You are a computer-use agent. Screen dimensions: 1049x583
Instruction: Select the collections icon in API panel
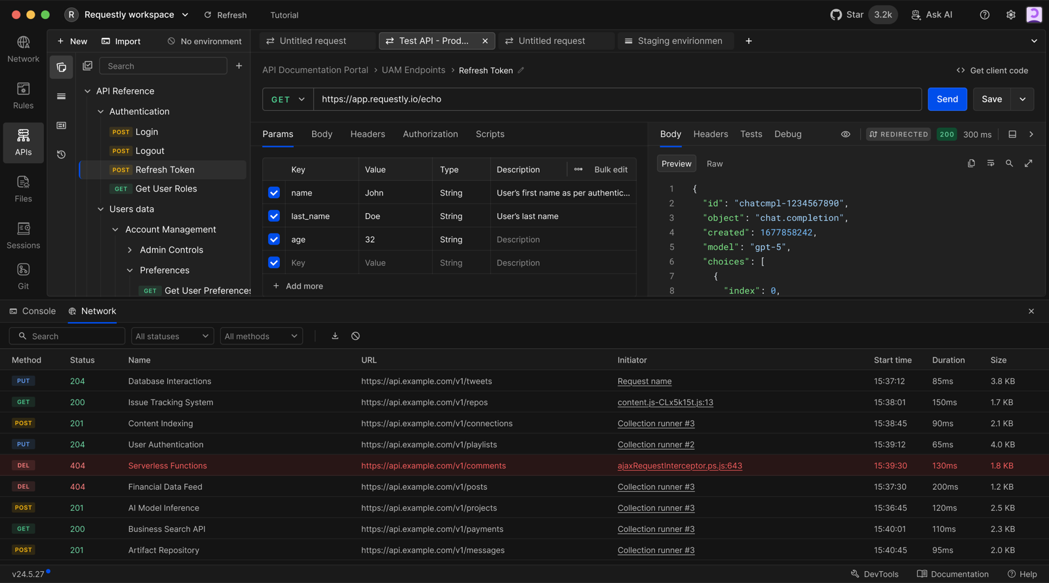(x=62, y=67)
